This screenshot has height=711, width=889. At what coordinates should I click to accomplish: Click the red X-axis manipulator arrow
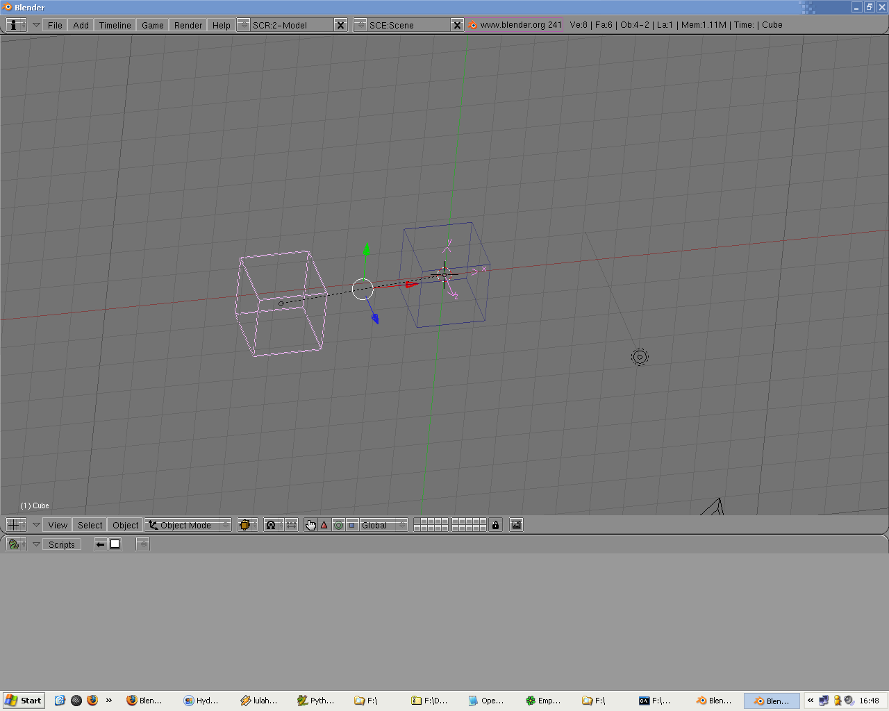coord(410,284)
